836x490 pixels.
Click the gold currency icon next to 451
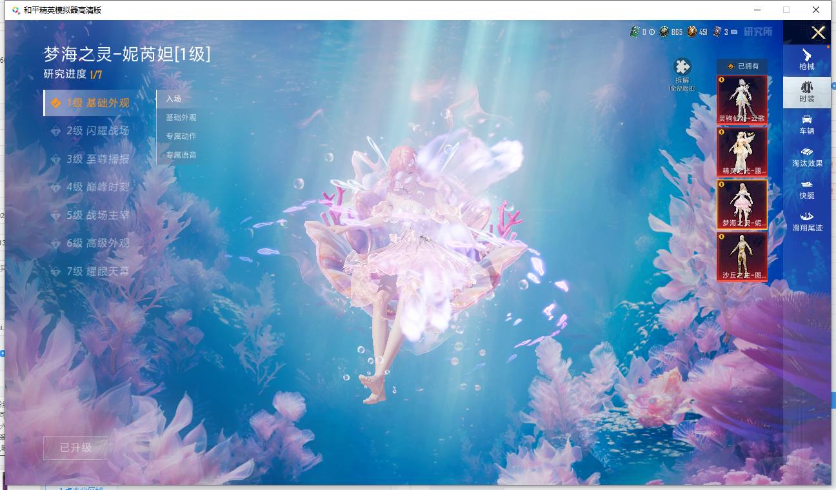pos(692,32)
